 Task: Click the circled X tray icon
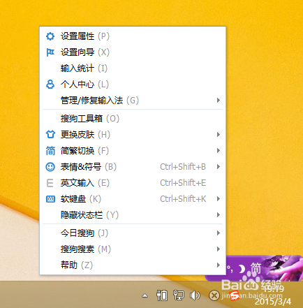click(x=214, y=295)
